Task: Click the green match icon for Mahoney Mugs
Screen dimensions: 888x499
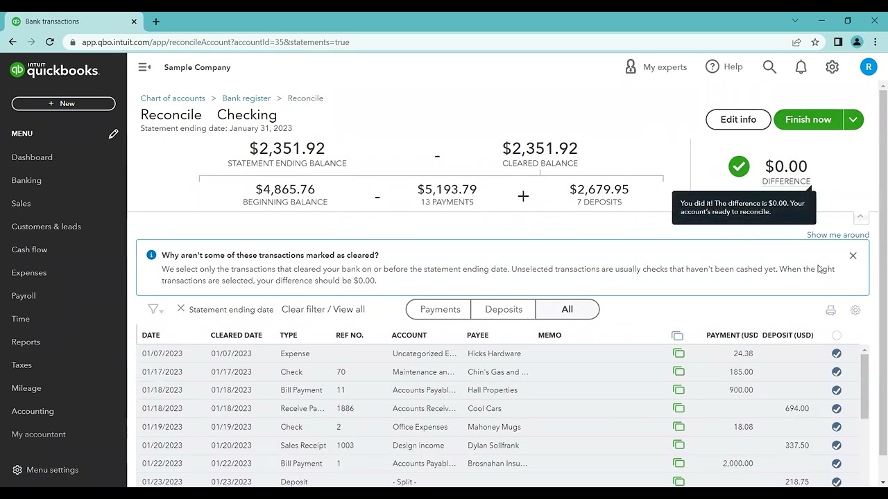Action: pos(678,427)
